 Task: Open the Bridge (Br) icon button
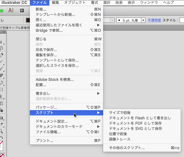click(22, 11)
